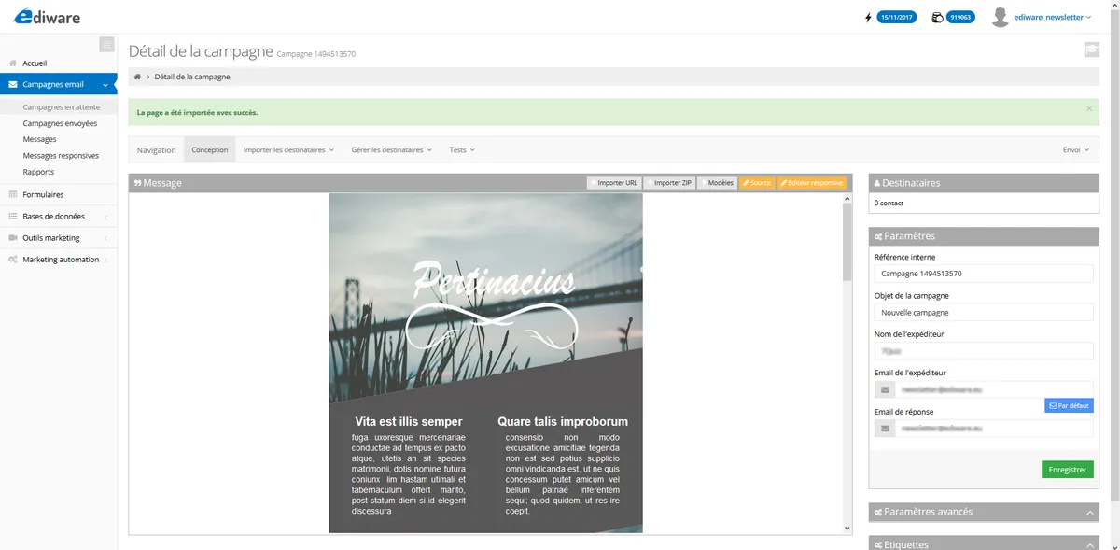The image size is (1120, 550).
Task: Click the Bases de données icon
Action: pos(13,217)
